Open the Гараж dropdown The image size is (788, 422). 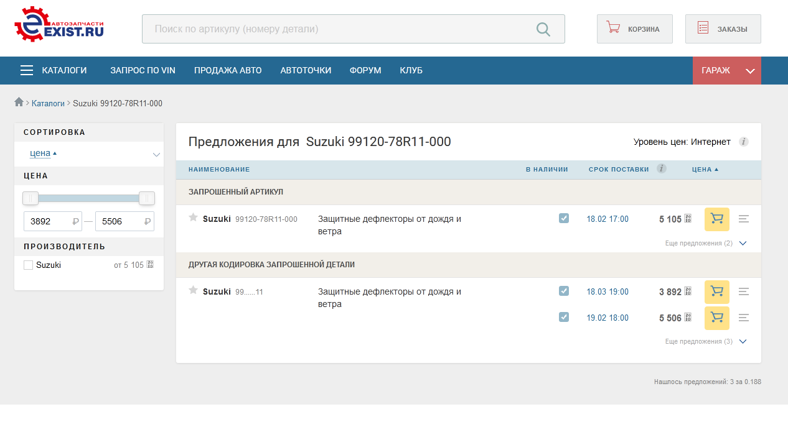tap(726, 71)
